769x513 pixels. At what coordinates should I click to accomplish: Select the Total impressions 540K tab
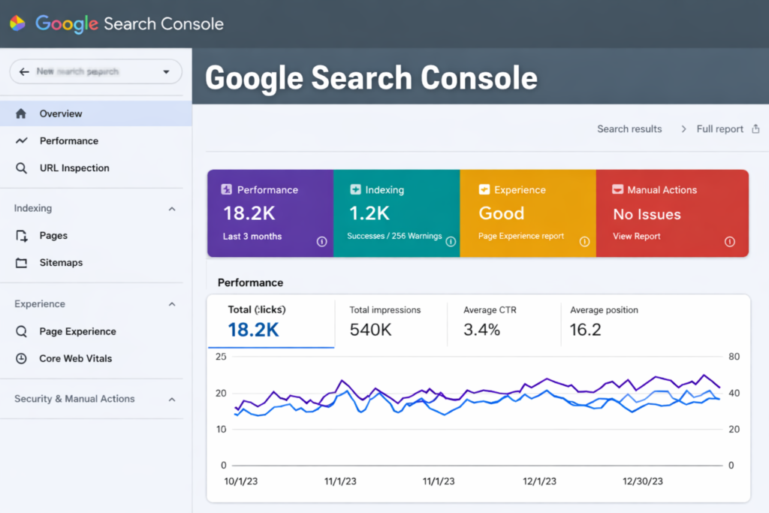[391, 323]
